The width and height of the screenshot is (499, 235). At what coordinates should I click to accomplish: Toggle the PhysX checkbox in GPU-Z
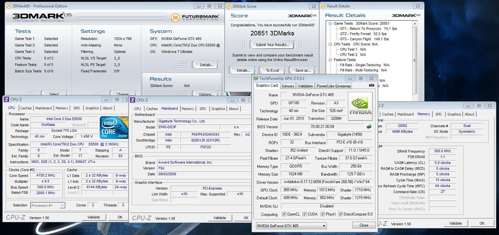323,214
